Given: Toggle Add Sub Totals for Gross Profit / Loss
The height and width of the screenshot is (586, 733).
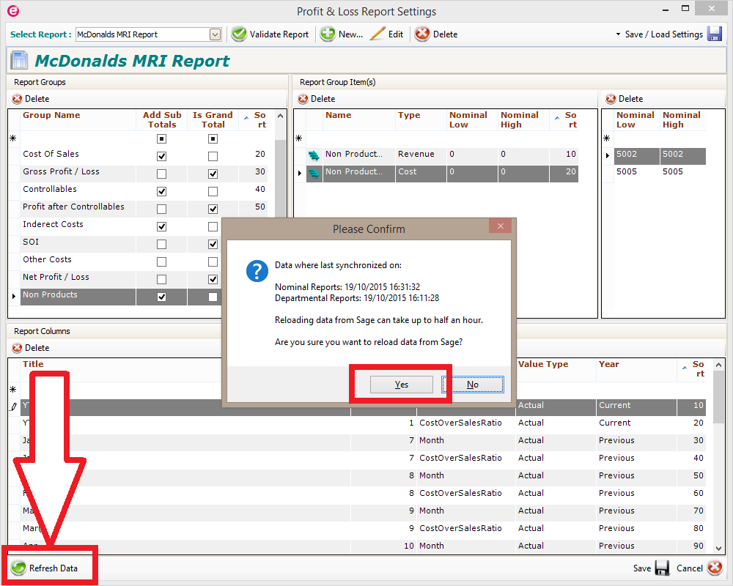Looking at the screenshot, I should [x=161, y=174].
